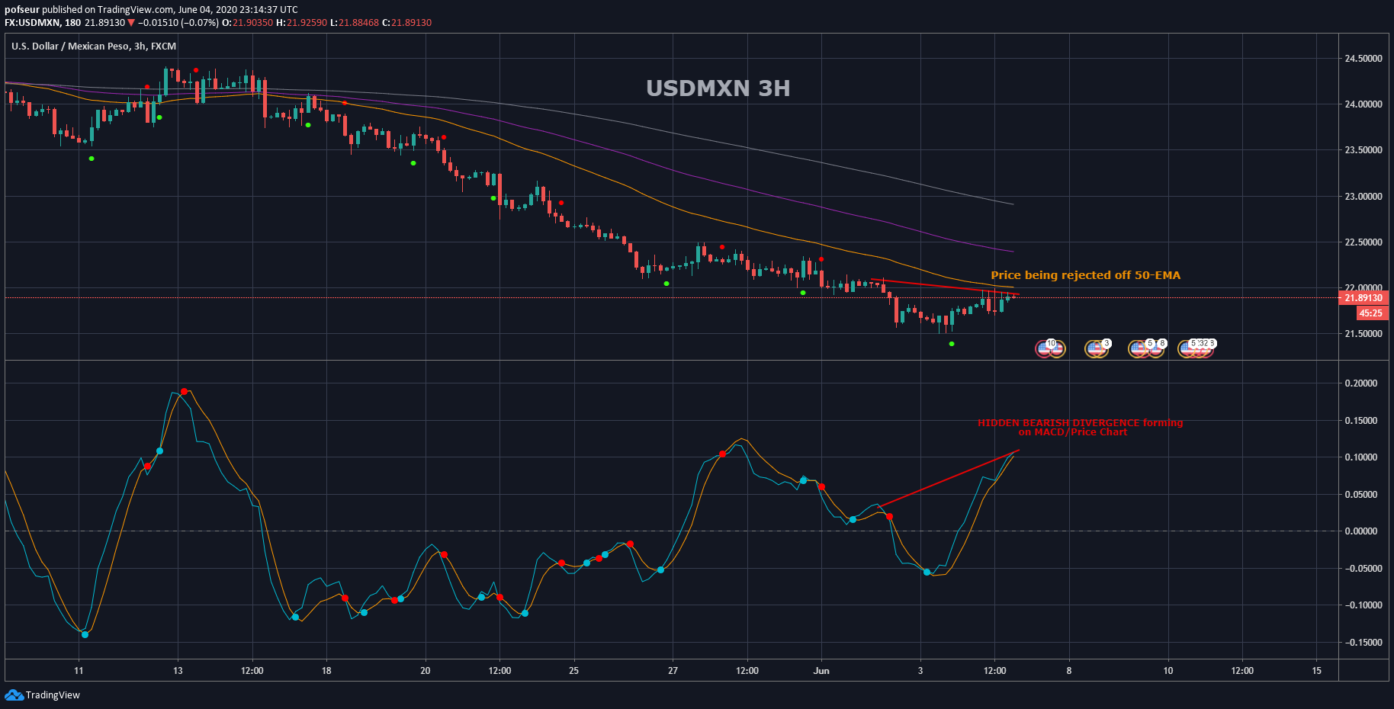1394x709 pixels.
Task: Click the 18 date label on time axis
Action: (326, 671)
